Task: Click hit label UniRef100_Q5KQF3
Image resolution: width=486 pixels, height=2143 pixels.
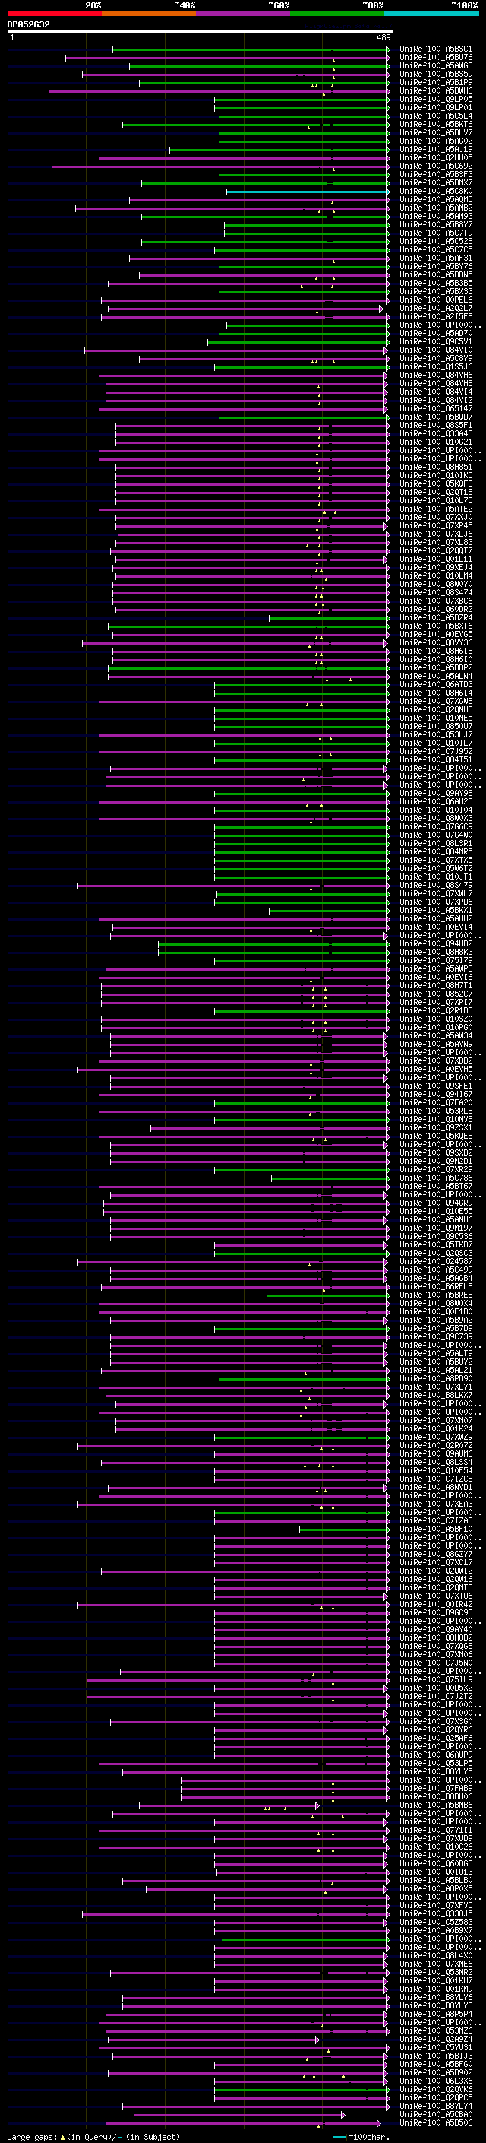Action: point(435,484)
